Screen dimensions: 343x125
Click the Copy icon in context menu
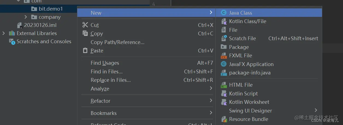pyautogui.click(x=85, y=33)
